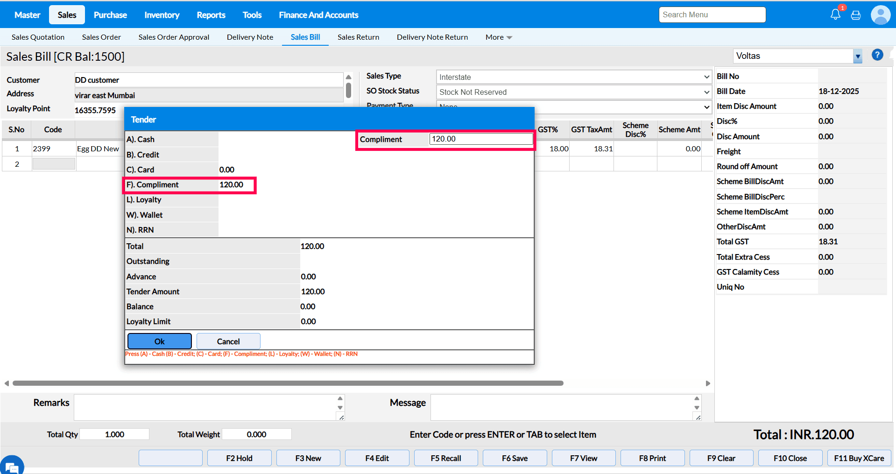
Task: Click the printer icon in header
Action: (855, 15)
